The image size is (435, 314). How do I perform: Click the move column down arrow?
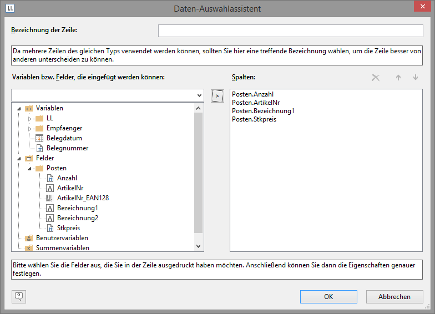coord(415,78)
